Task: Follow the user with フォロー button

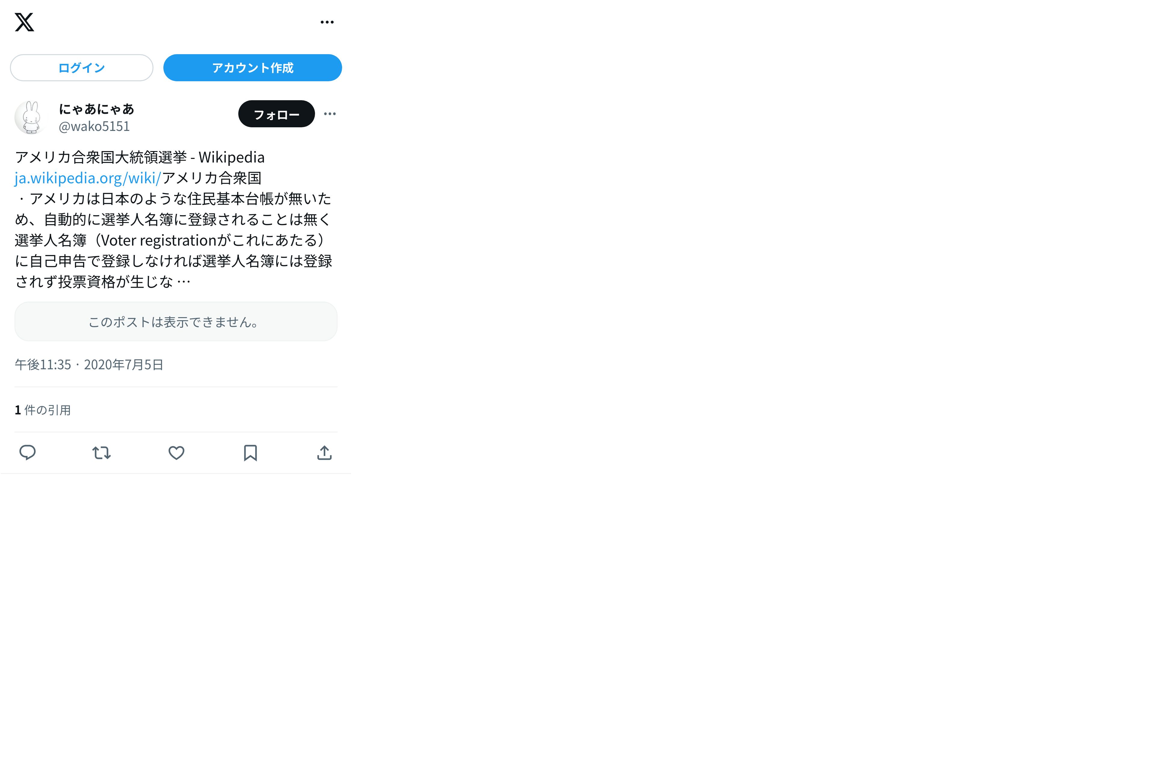Action: 276,114
